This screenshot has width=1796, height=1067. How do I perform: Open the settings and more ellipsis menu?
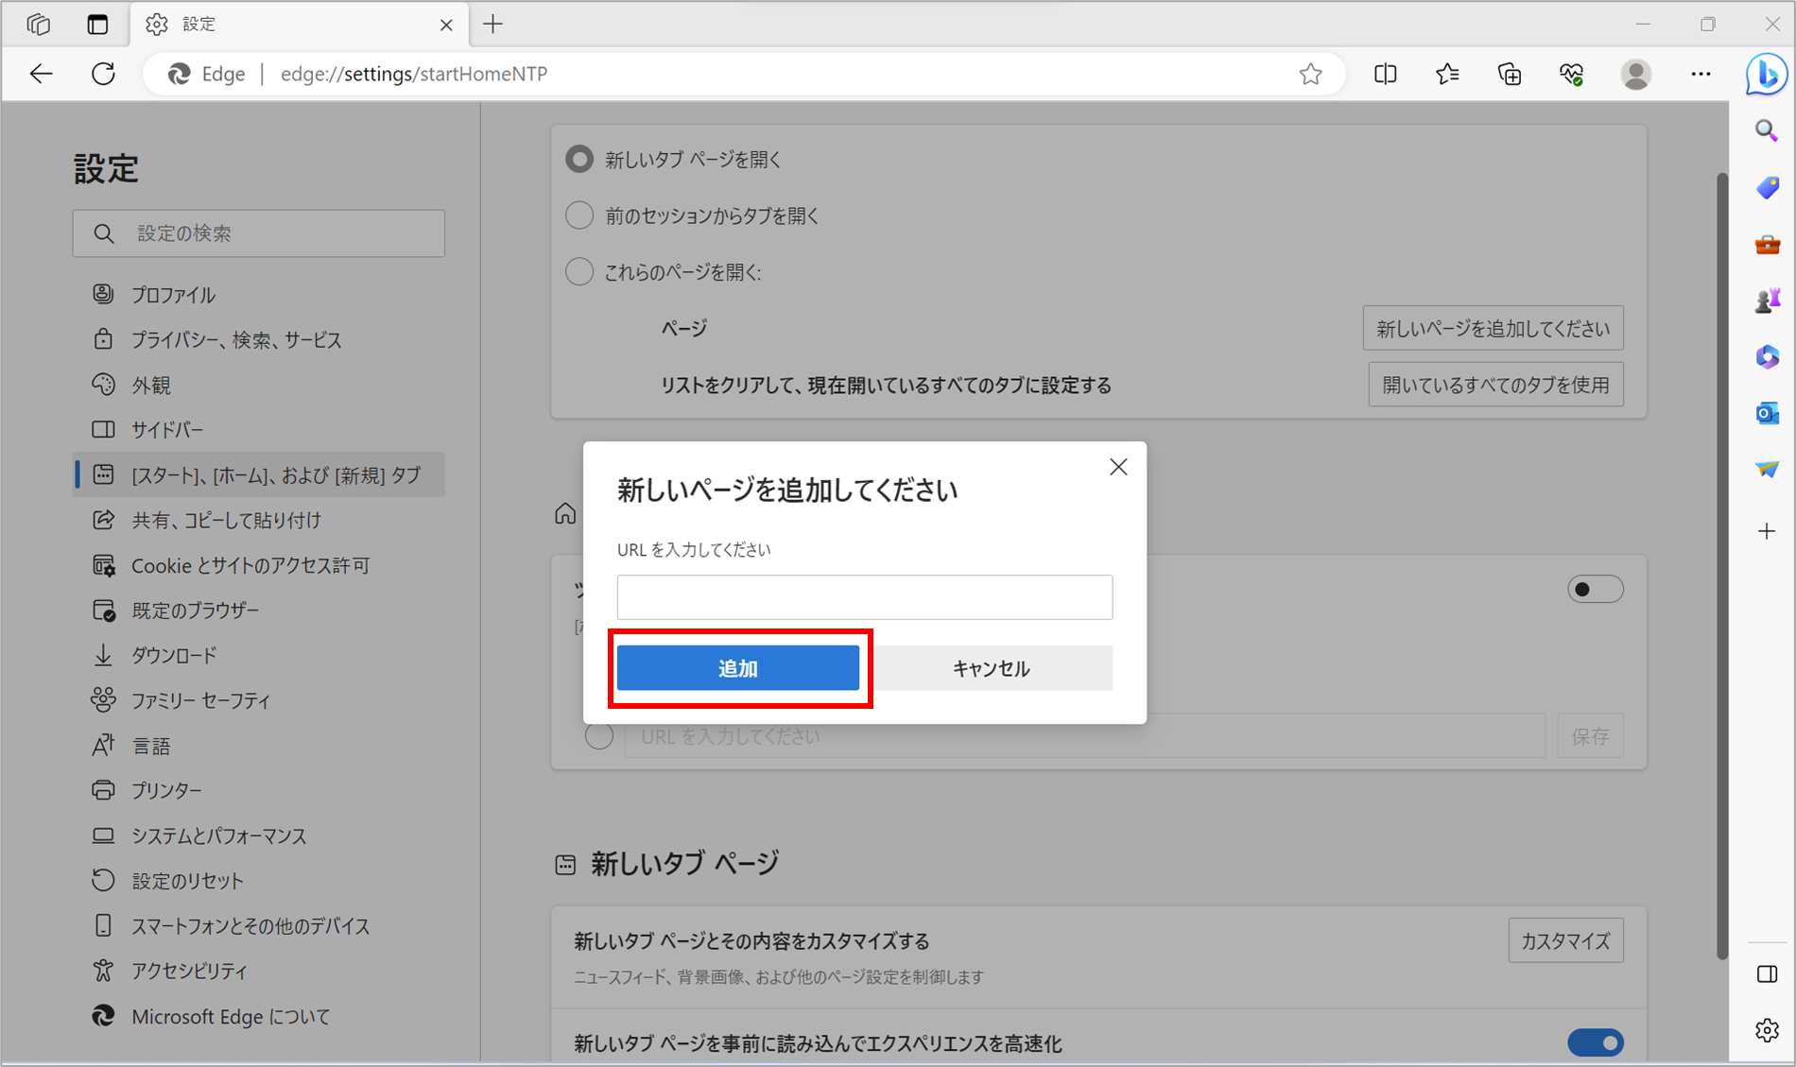(1701, 74)
